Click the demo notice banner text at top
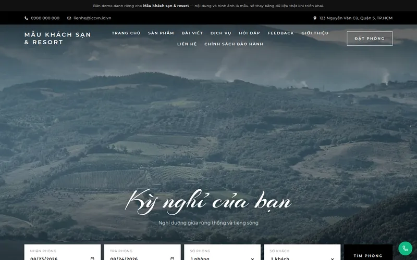Image resolution: width=417 pixels, height=260 pixels. [x=208, y=6]
